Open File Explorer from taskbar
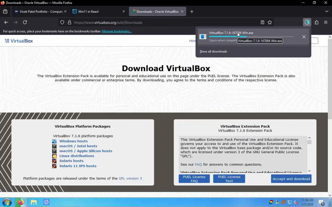This screenshot has width=332, height=207. point(34,202)
